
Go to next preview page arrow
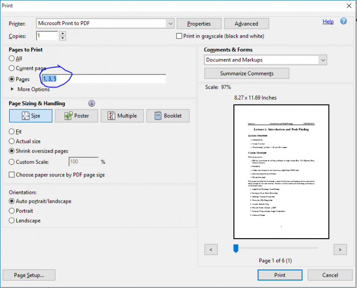click(340, 250)
